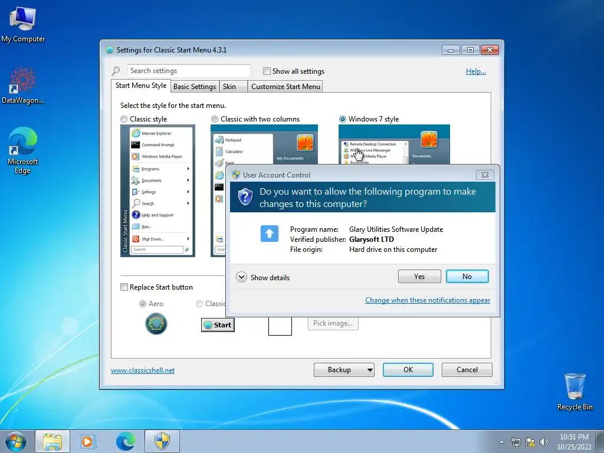Open the Customize Start Menu tab
Image resolution: width=604 pixels, height=453 pixels.
tap(285, 87)
